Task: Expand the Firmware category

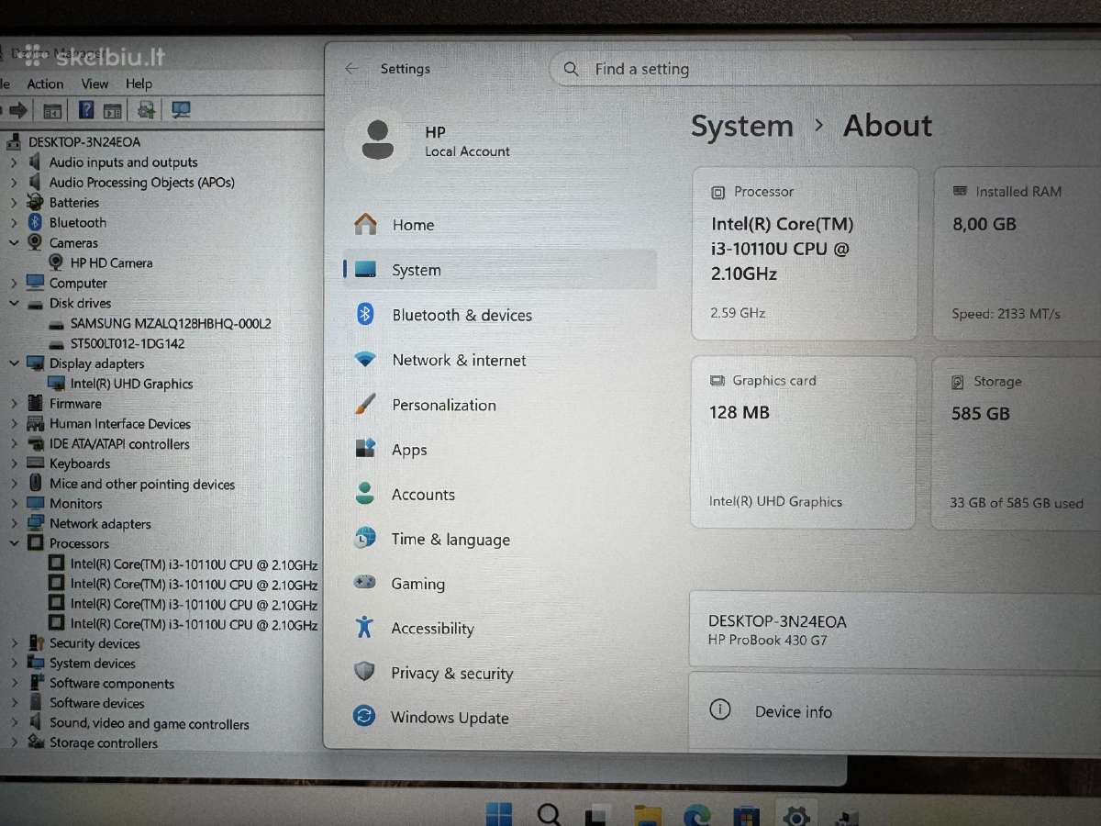Action: (15, 404)
